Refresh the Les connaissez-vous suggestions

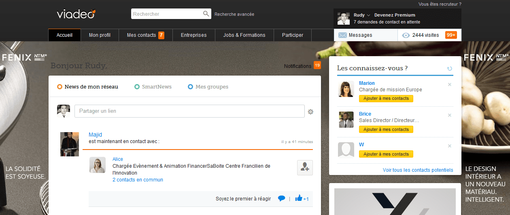point(450,69)
